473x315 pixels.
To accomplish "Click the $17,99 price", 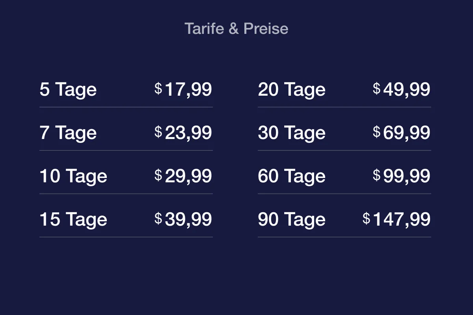I will (x=183, y=89).
